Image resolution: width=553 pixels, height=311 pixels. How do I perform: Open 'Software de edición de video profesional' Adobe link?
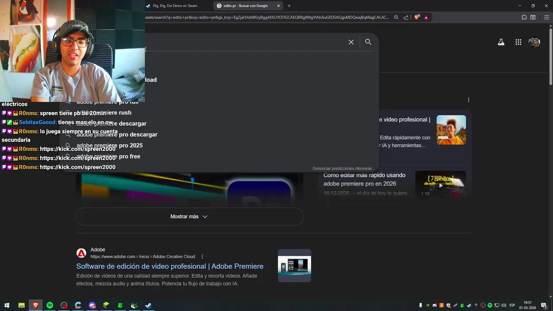click(170, 266)
